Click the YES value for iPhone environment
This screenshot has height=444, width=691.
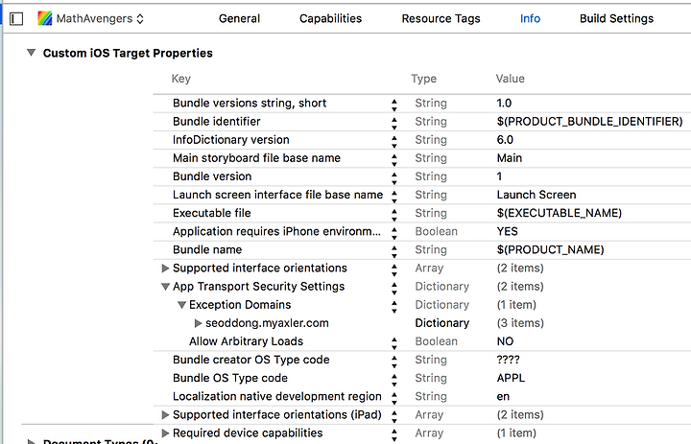[x=507, y=231]
